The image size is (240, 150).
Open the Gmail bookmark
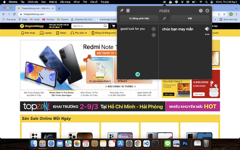point(35,19)
